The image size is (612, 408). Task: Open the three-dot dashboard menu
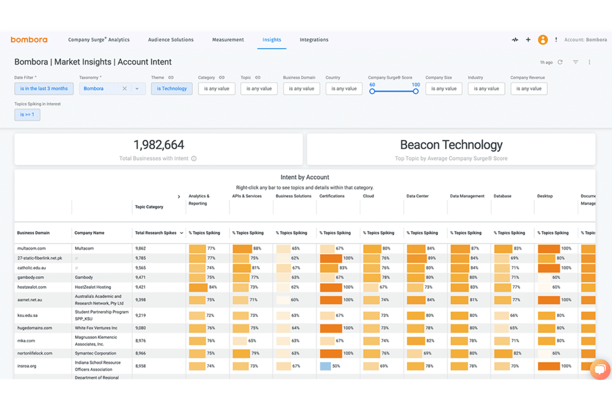(x=590, y=62)
